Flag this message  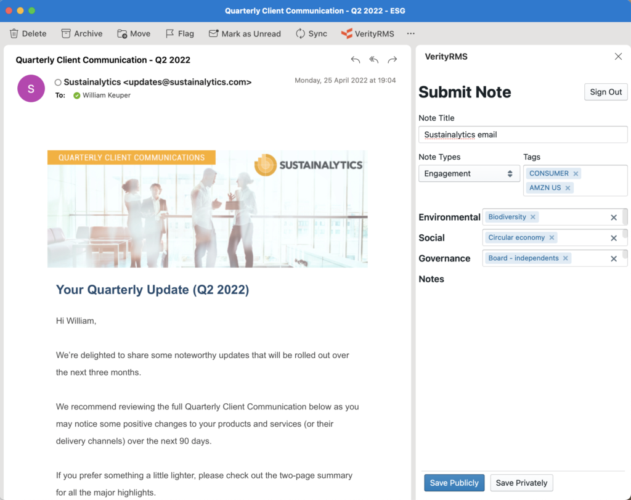pyautogui.click(x=180, y=33)
